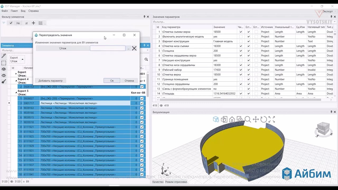Pin the Фильтр элементов panel
This screenshot has width=338, height=190.
[x=144, y=17]
